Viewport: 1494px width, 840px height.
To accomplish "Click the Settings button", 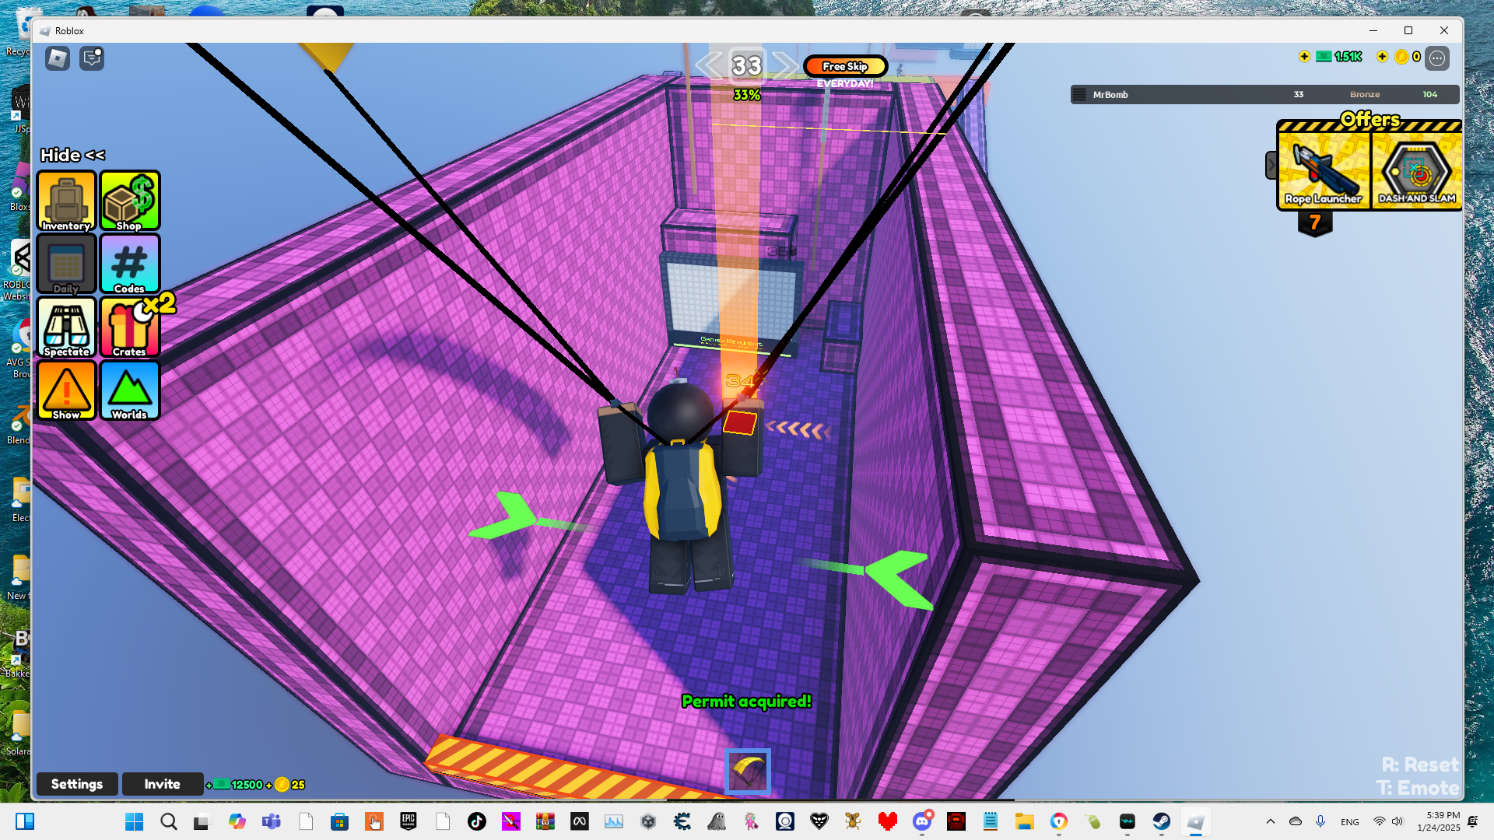I will click(77, 784).
